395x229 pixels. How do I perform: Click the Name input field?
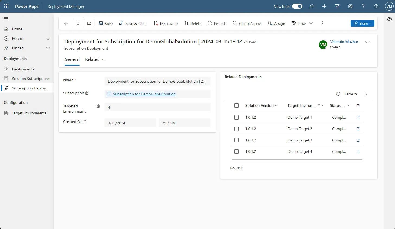[x=158, y=81]
